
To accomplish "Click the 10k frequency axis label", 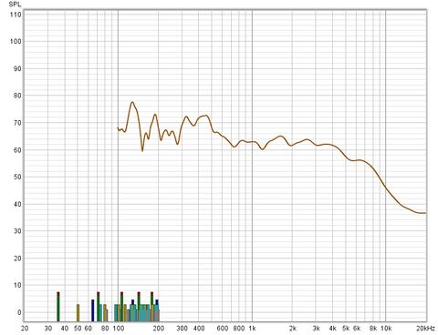I will (x=386, y=328).
